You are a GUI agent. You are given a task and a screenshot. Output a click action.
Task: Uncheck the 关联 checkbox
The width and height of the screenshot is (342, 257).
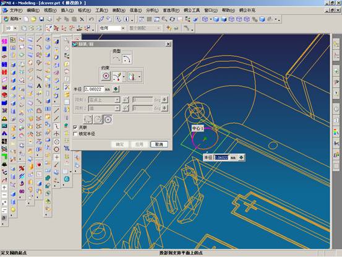click(75, 127)
